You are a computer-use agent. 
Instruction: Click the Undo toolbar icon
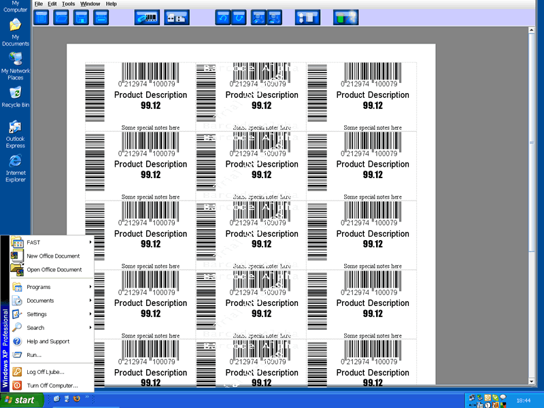[x=223, y=17]
